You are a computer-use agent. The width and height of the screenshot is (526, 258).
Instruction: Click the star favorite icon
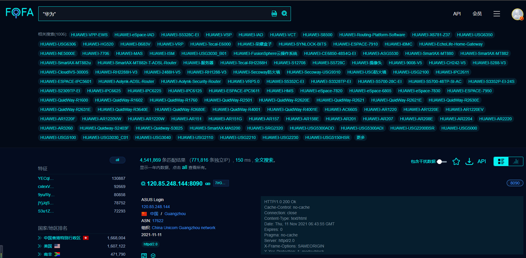[x=456, y=161]
